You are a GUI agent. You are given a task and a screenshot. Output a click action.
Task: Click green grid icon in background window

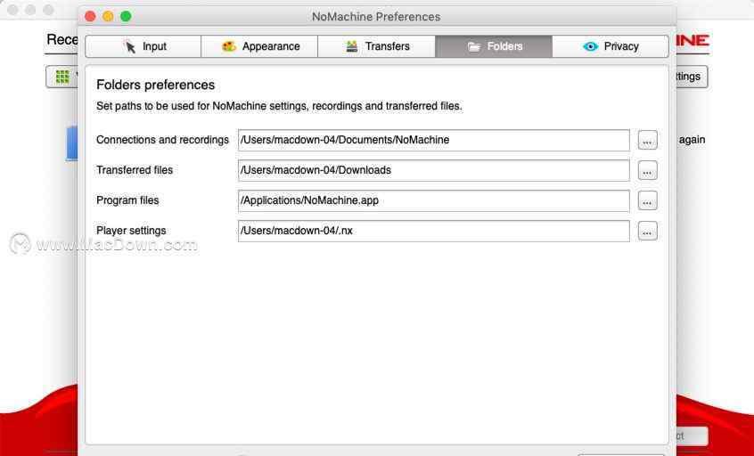tap(62, 77)
